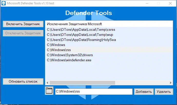Click the right arrow of horizontal scrollbar
Screen dimensions: 177x105
click(170, 83)
